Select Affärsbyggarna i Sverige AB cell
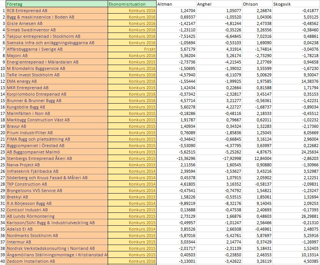 pyautogui.click(x=57, y=49)
